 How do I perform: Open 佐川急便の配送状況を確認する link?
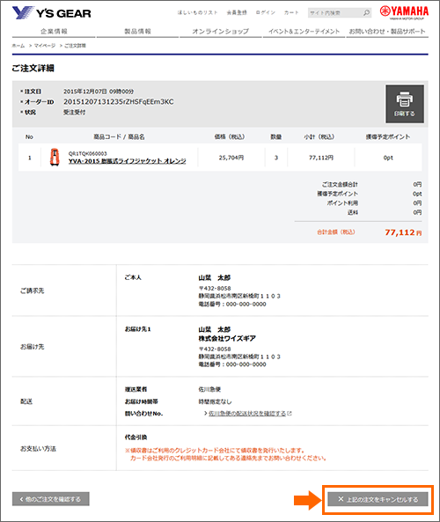point(247,414)
